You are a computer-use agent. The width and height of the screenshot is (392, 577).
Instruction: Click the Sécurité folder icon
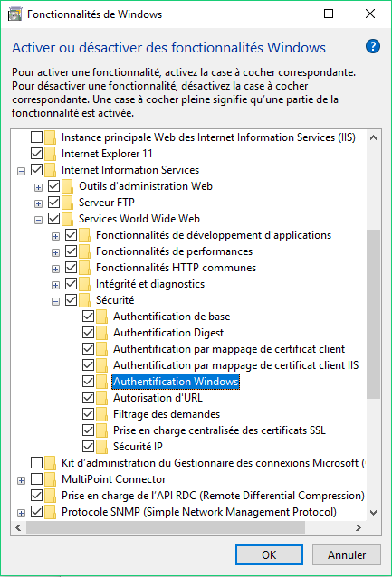(85, 300)
